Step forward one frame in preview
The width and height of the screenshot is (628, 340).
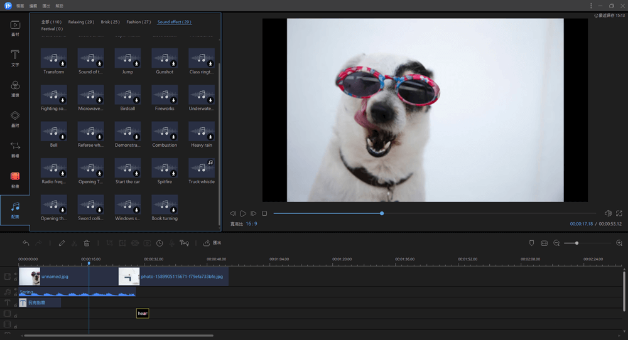coord(254,213)
